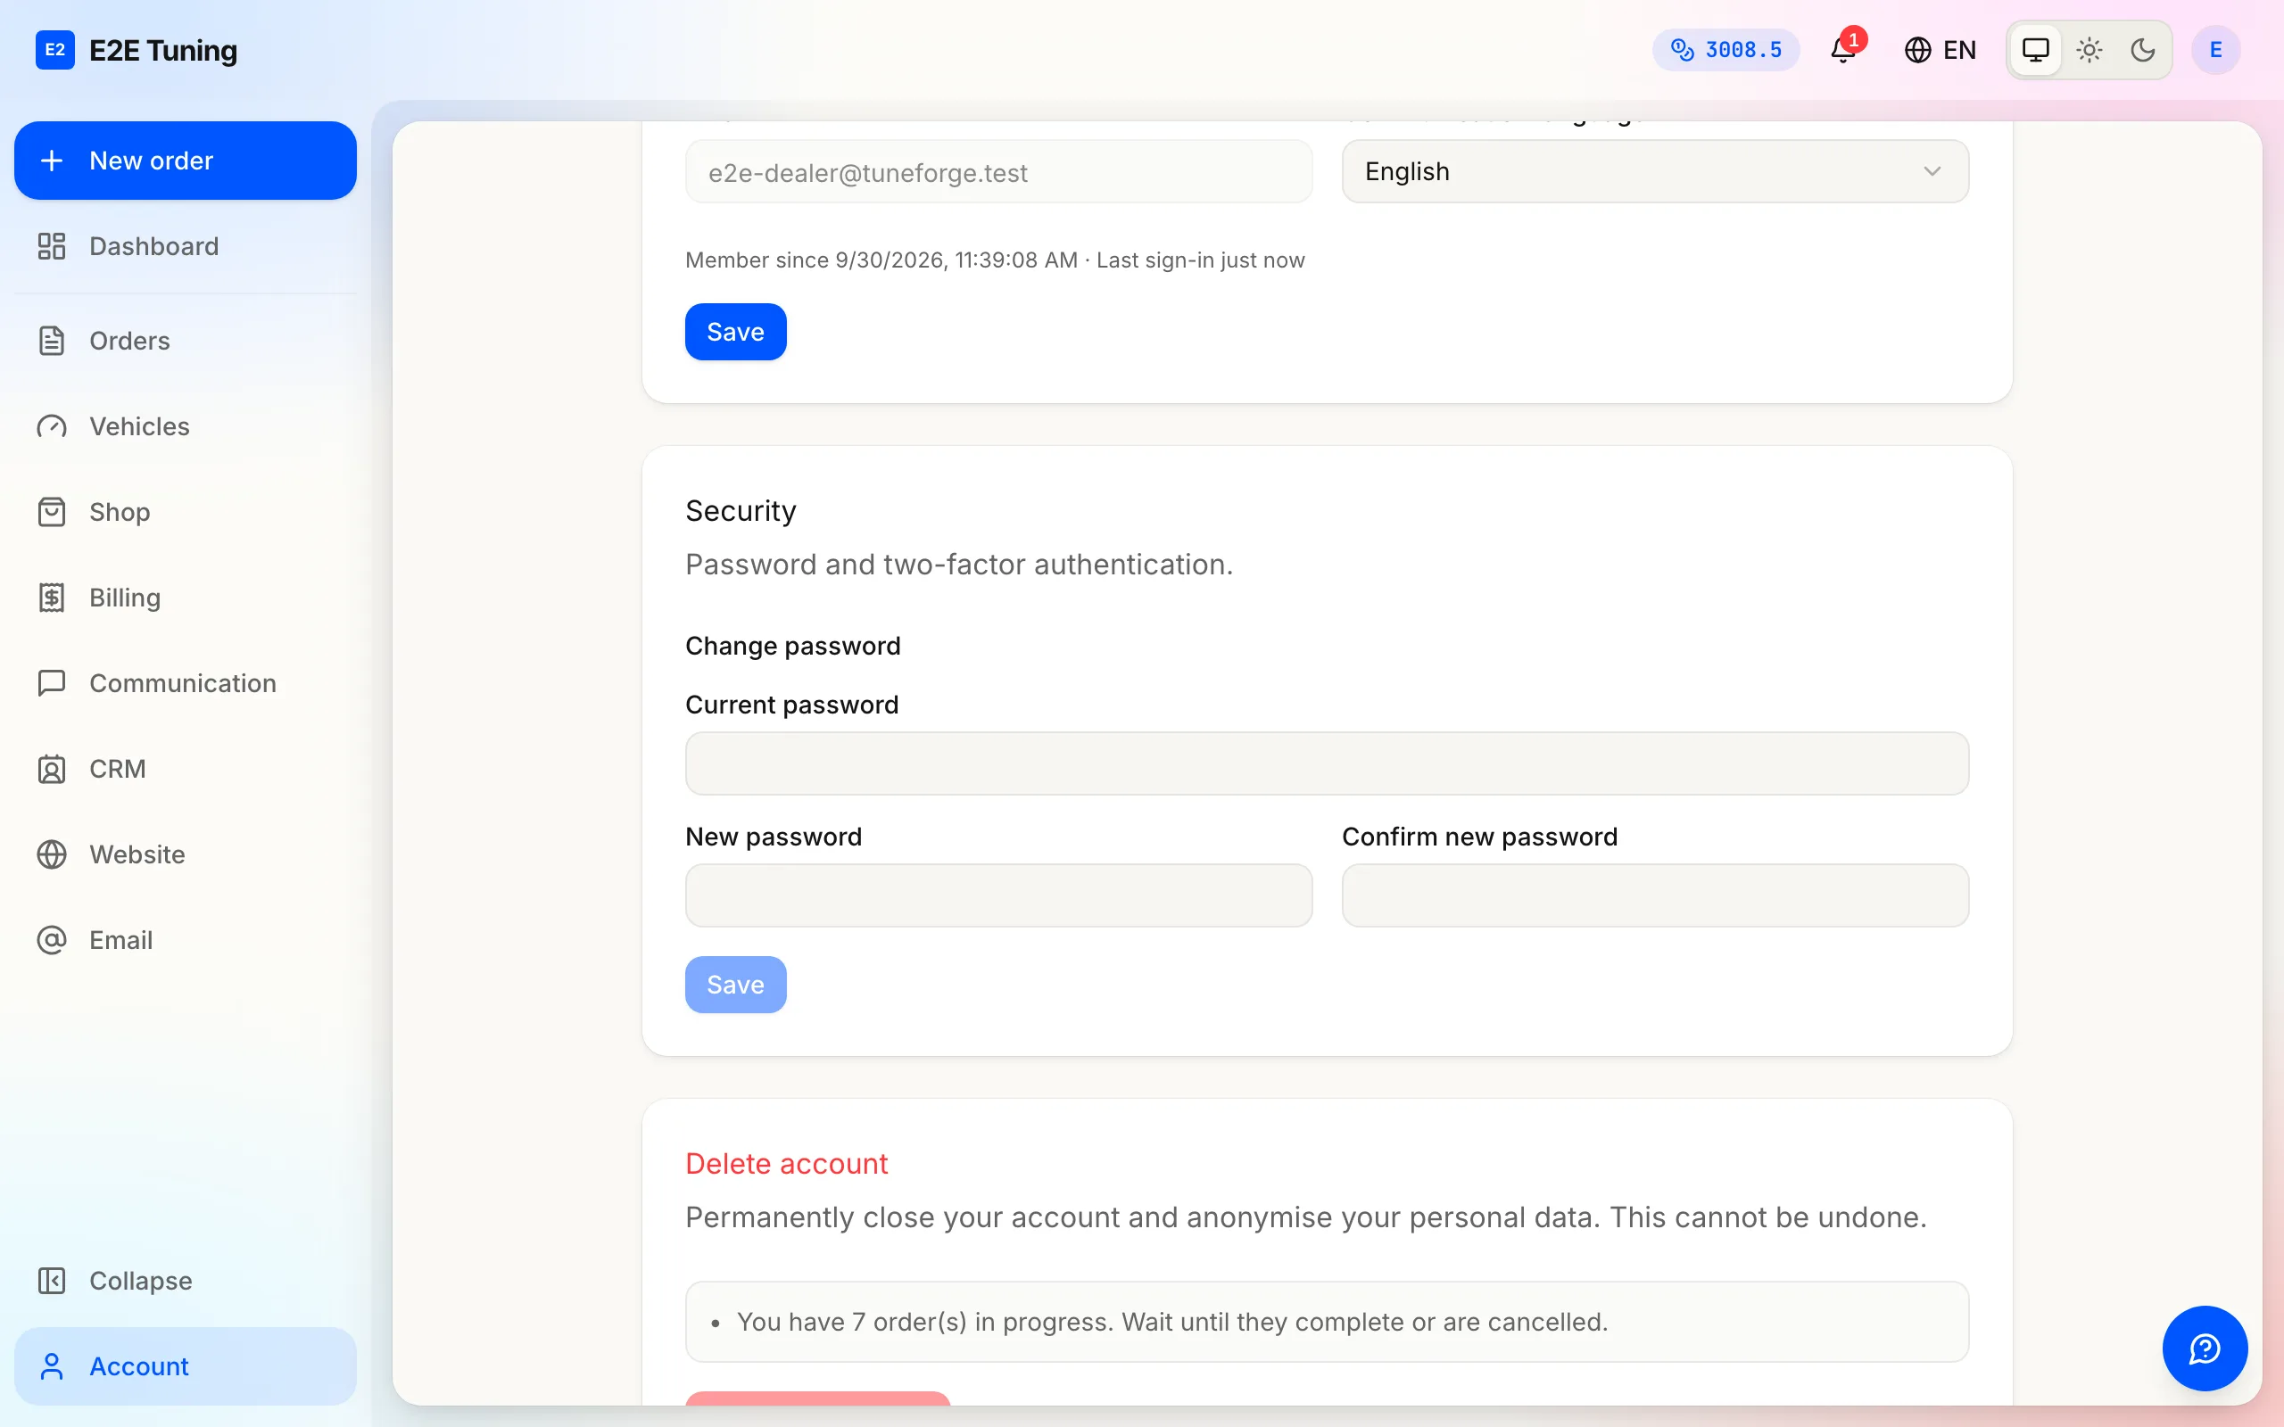Open Email section in sidebar

(x=185, y=940)
